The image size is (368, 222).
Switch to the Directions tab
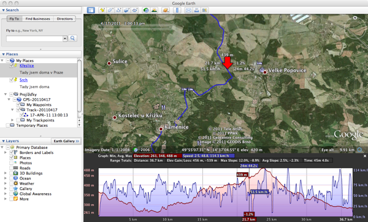[64, 19]
